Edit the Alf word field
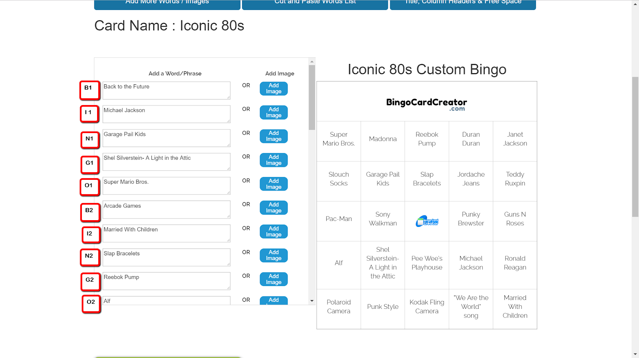Screen dimensions: 639x358 [x=167, y=300]
